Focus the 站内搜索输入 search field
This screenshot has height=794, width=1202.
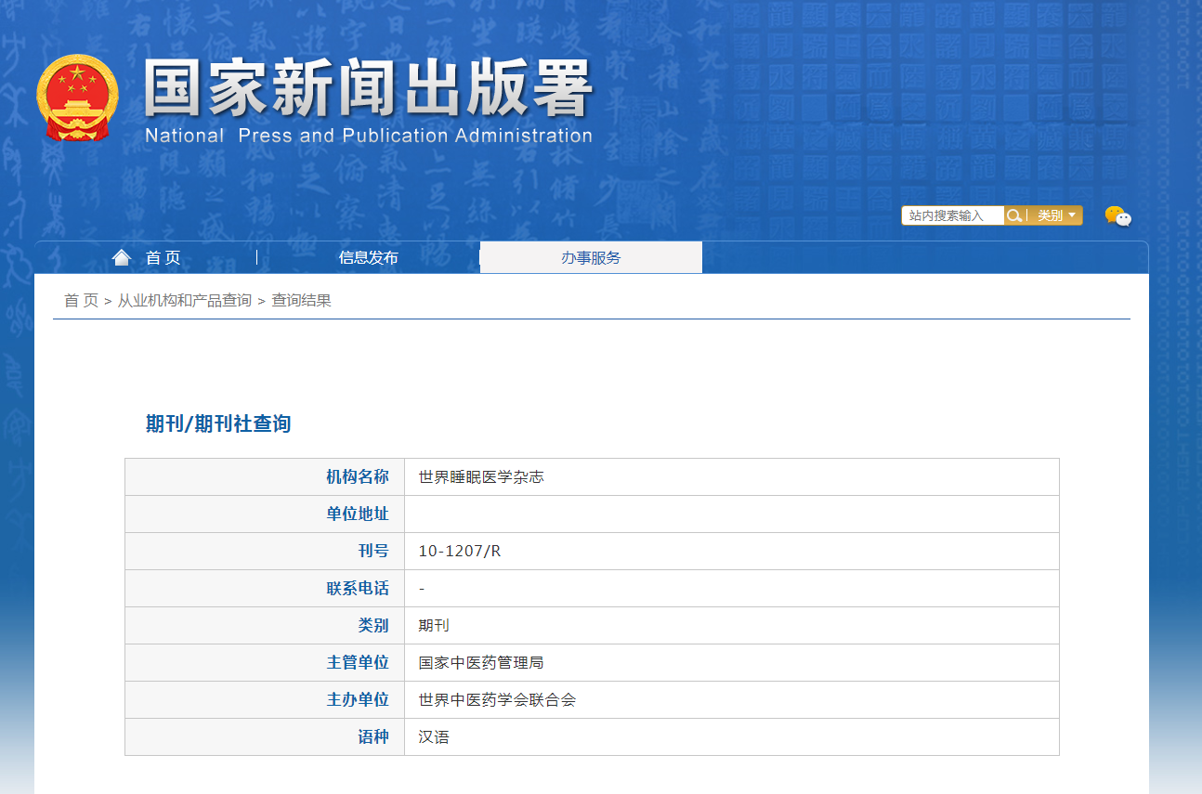(x=952, y=215)
